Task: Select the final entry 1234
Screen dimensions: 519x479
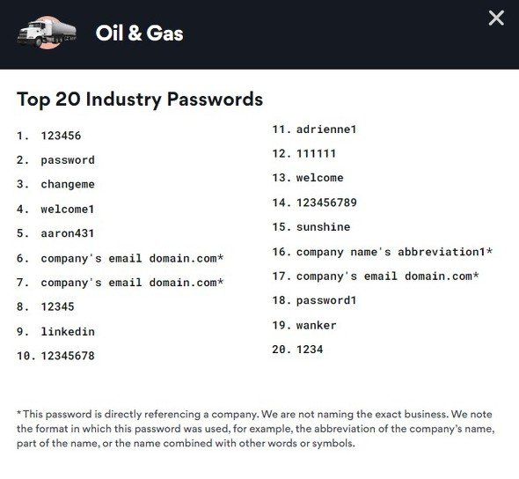Action: pos(310,350)
